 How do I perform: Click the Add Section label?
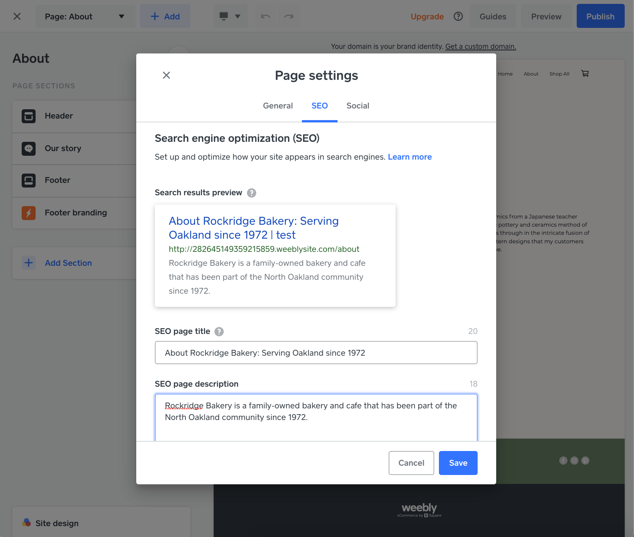[x=69, y=263]
